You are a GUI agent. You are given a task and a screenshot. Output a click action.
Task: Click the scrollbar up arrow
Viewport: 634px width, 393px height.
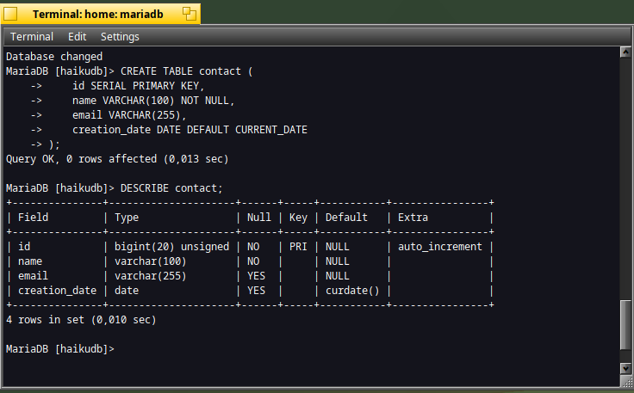click(625, 52)
